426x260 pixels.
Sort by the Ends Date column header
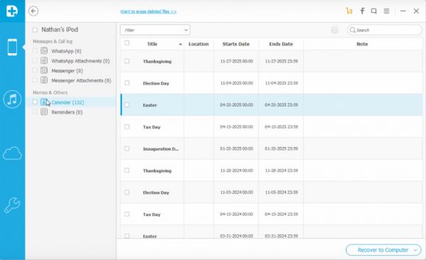pyautogui.click(x=281, y=44)
